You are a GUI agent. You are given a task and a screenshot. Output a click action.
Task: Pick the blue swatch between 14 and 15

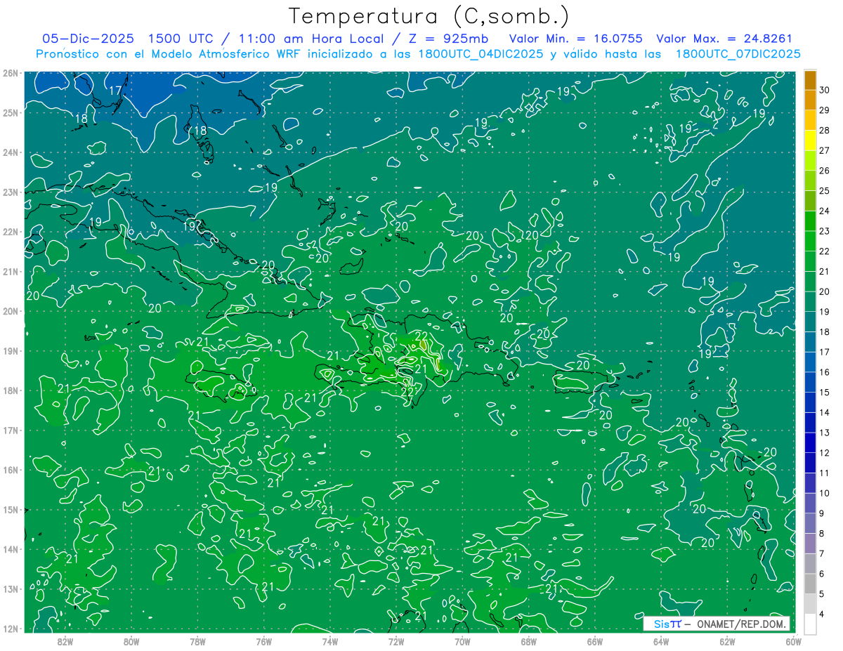[810, 402]
